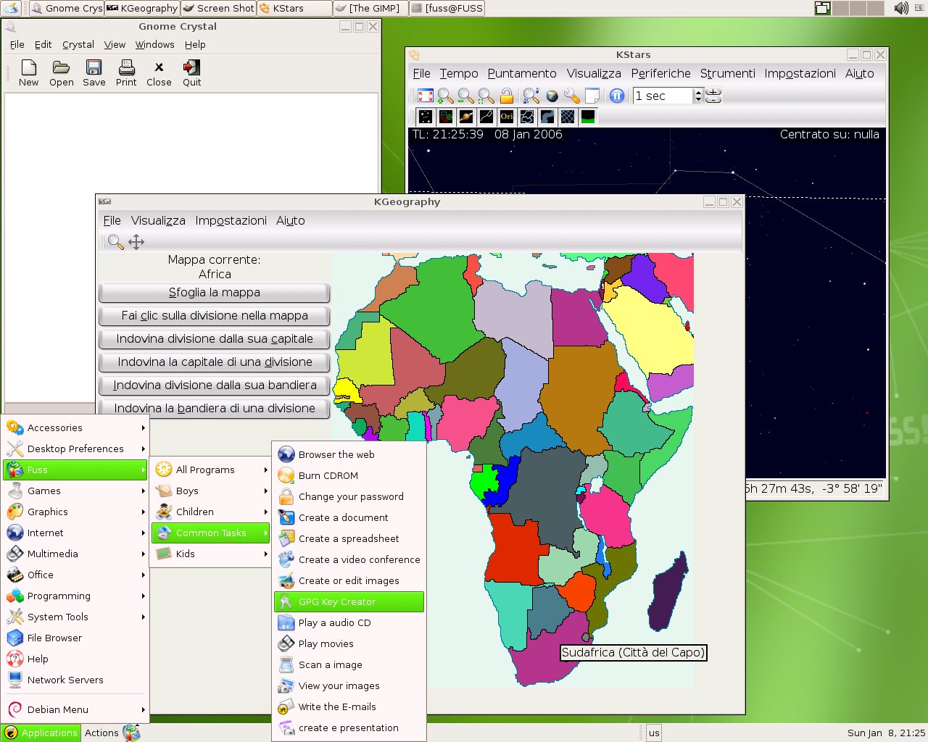This screenshot has width=928, height=742.
Task: Open the Strumenti menu in KStars
Action: click(727, 73)
